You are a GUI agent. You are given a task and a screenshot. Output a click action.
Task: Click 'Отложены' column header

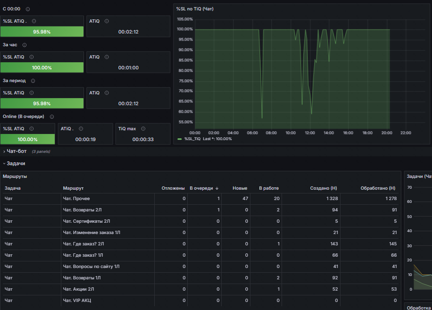(173, 188)
